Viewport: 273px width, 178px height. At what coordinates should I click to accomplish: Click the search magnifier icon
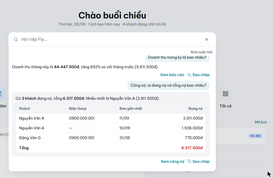[x=16, y=39]
